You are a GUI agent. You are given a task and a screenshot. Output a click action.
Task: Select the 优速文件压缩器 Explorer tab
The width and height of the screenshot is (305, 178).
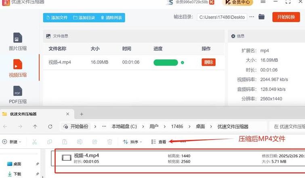pos(37,114)
